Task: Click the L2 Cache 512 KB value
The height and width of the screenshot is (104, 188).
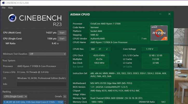Action: pos(156,59)
